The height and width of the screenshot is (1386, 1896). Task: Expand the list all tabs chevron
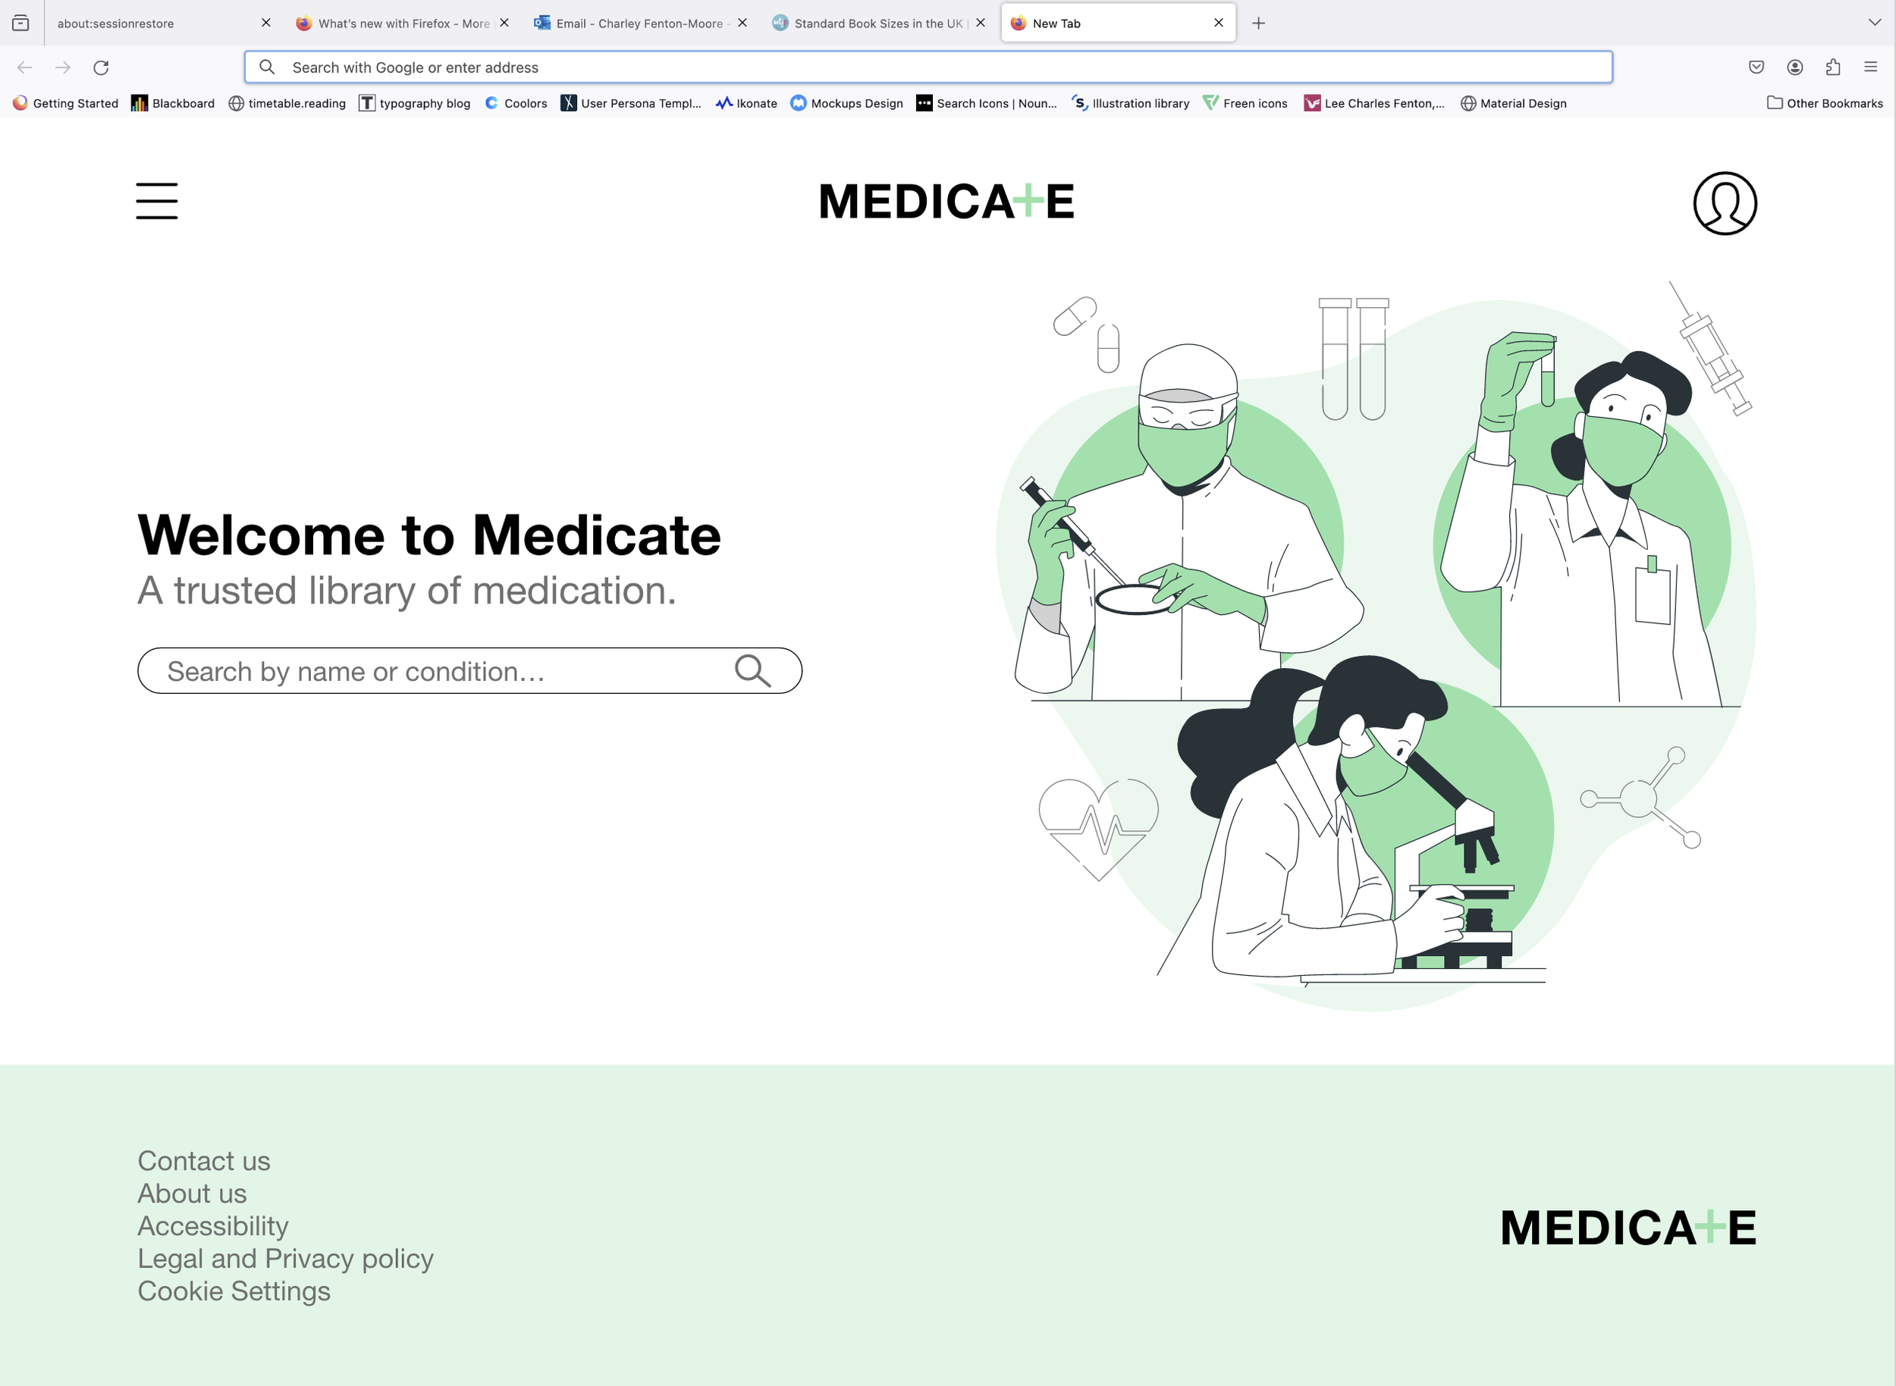pyautogui.click(x=1874, y=23)
